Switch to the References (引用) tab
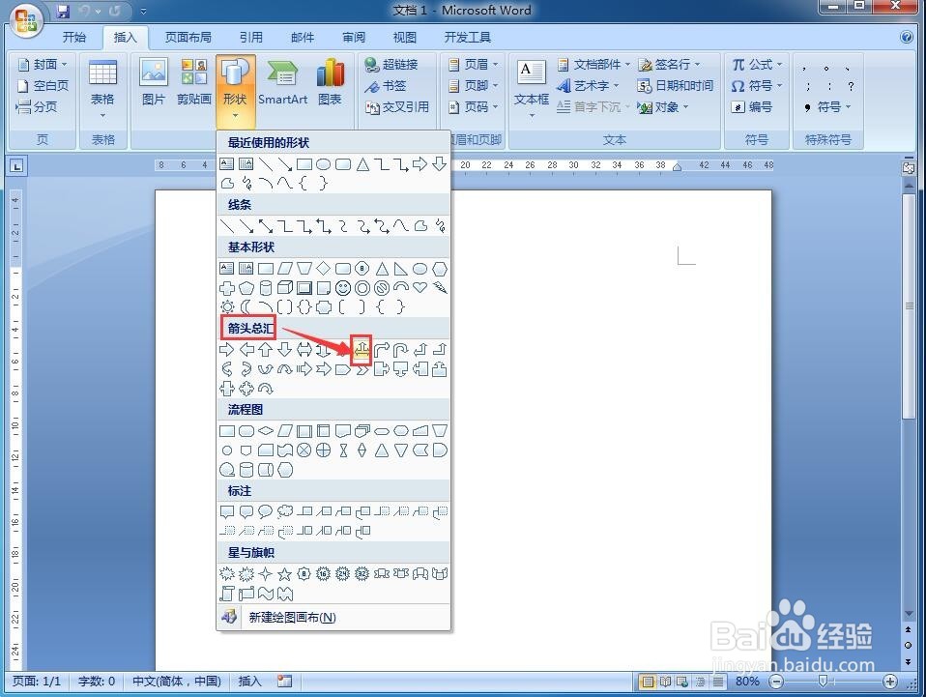Screen dimensions: 926x697 click(251, 37)
